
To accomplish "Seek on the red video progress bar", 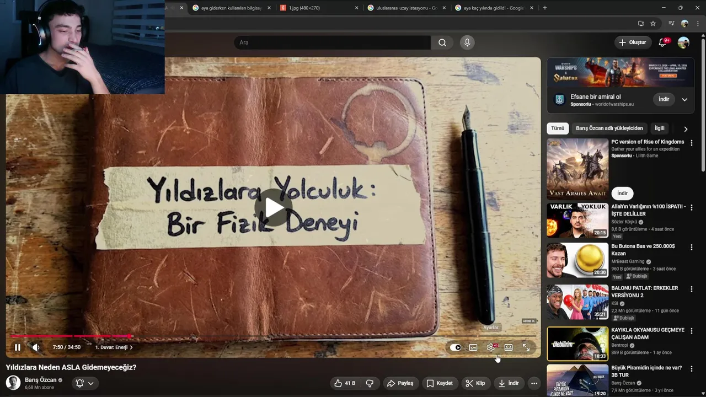I will coord(273,336).
